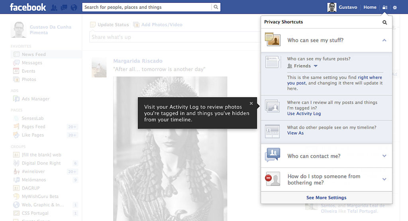
Task: Open the Home link in top bar
Action: (x=370, y=7)
